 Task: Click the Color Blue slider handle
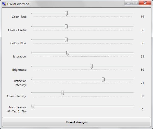tap(66, 40)
